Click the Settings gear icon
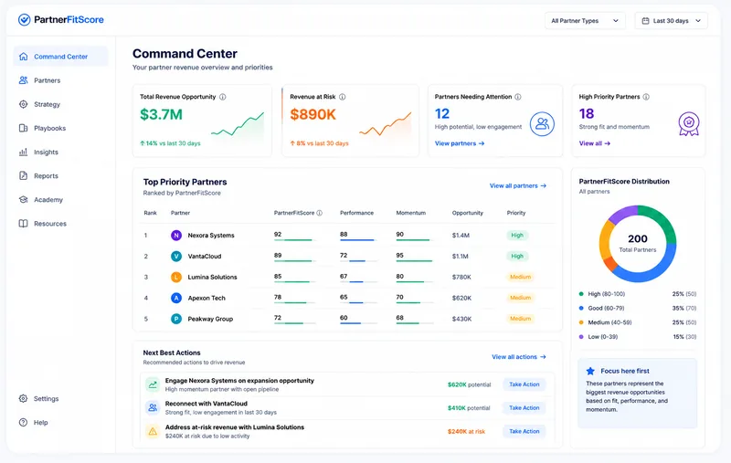Screen dimensions: 731x463 pyautogui.click(x=24, y=398)
